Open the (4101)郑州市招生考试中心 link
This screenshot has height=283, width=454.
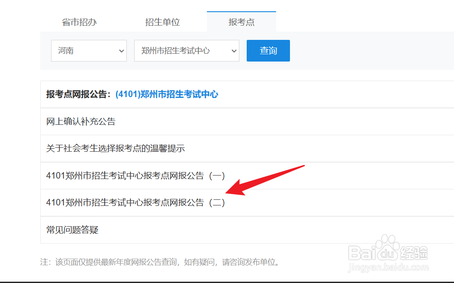tap(167, 94)
